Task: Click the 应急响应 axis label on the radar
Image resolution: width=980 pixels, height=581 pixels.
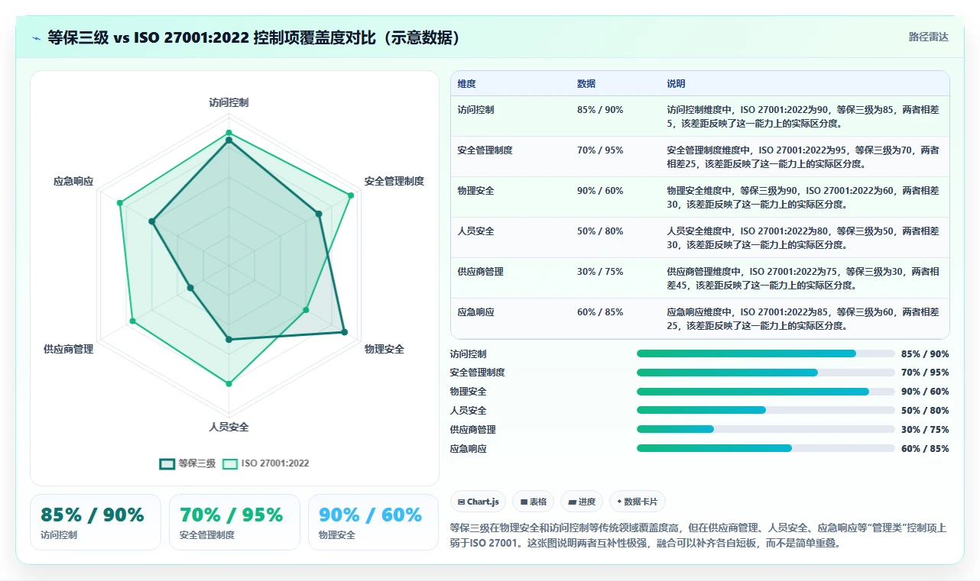Action: (73, 181)
